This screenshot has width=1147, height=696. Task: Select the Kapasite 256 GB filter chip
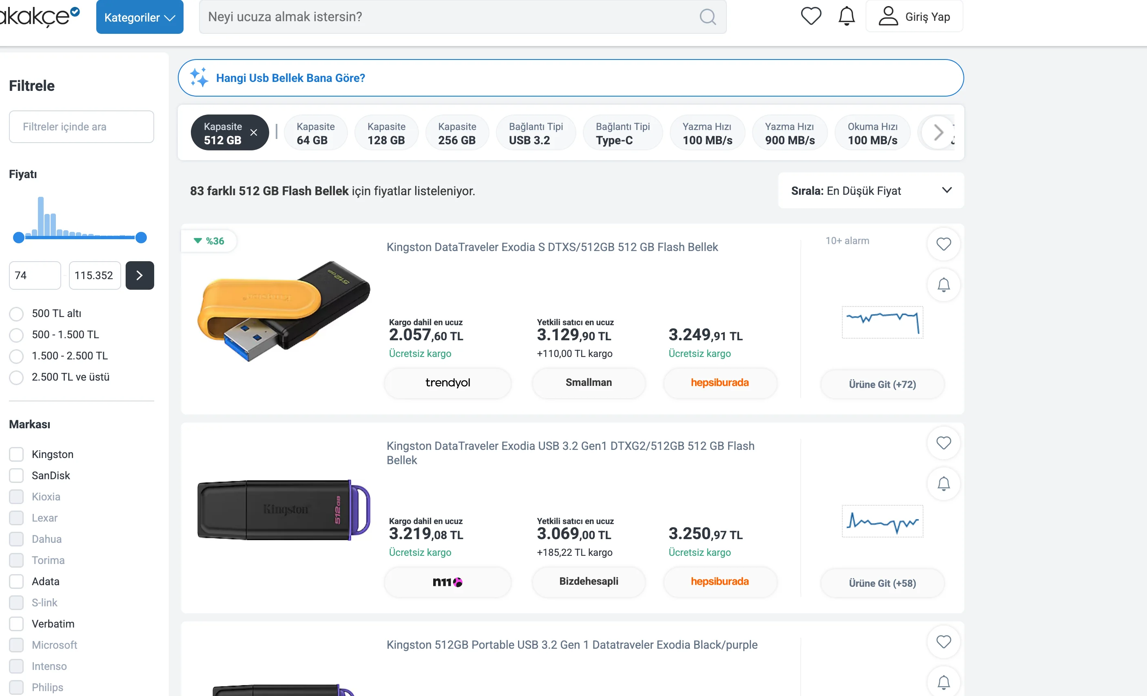(457, 133)
